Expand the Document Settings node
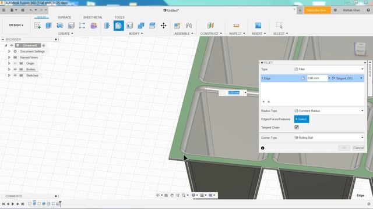The width and height of the screenshot is (373, 209). point(9,51)
